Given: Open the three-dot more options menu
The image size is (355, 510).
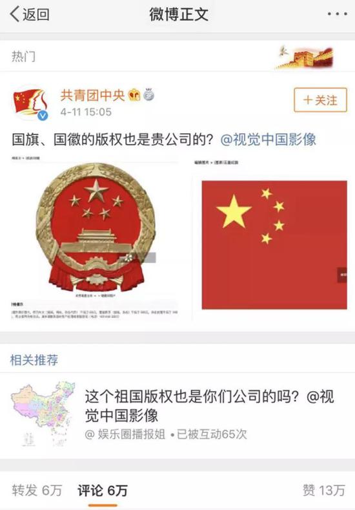Looking at the screenshot, I should (x=337, y=14).
